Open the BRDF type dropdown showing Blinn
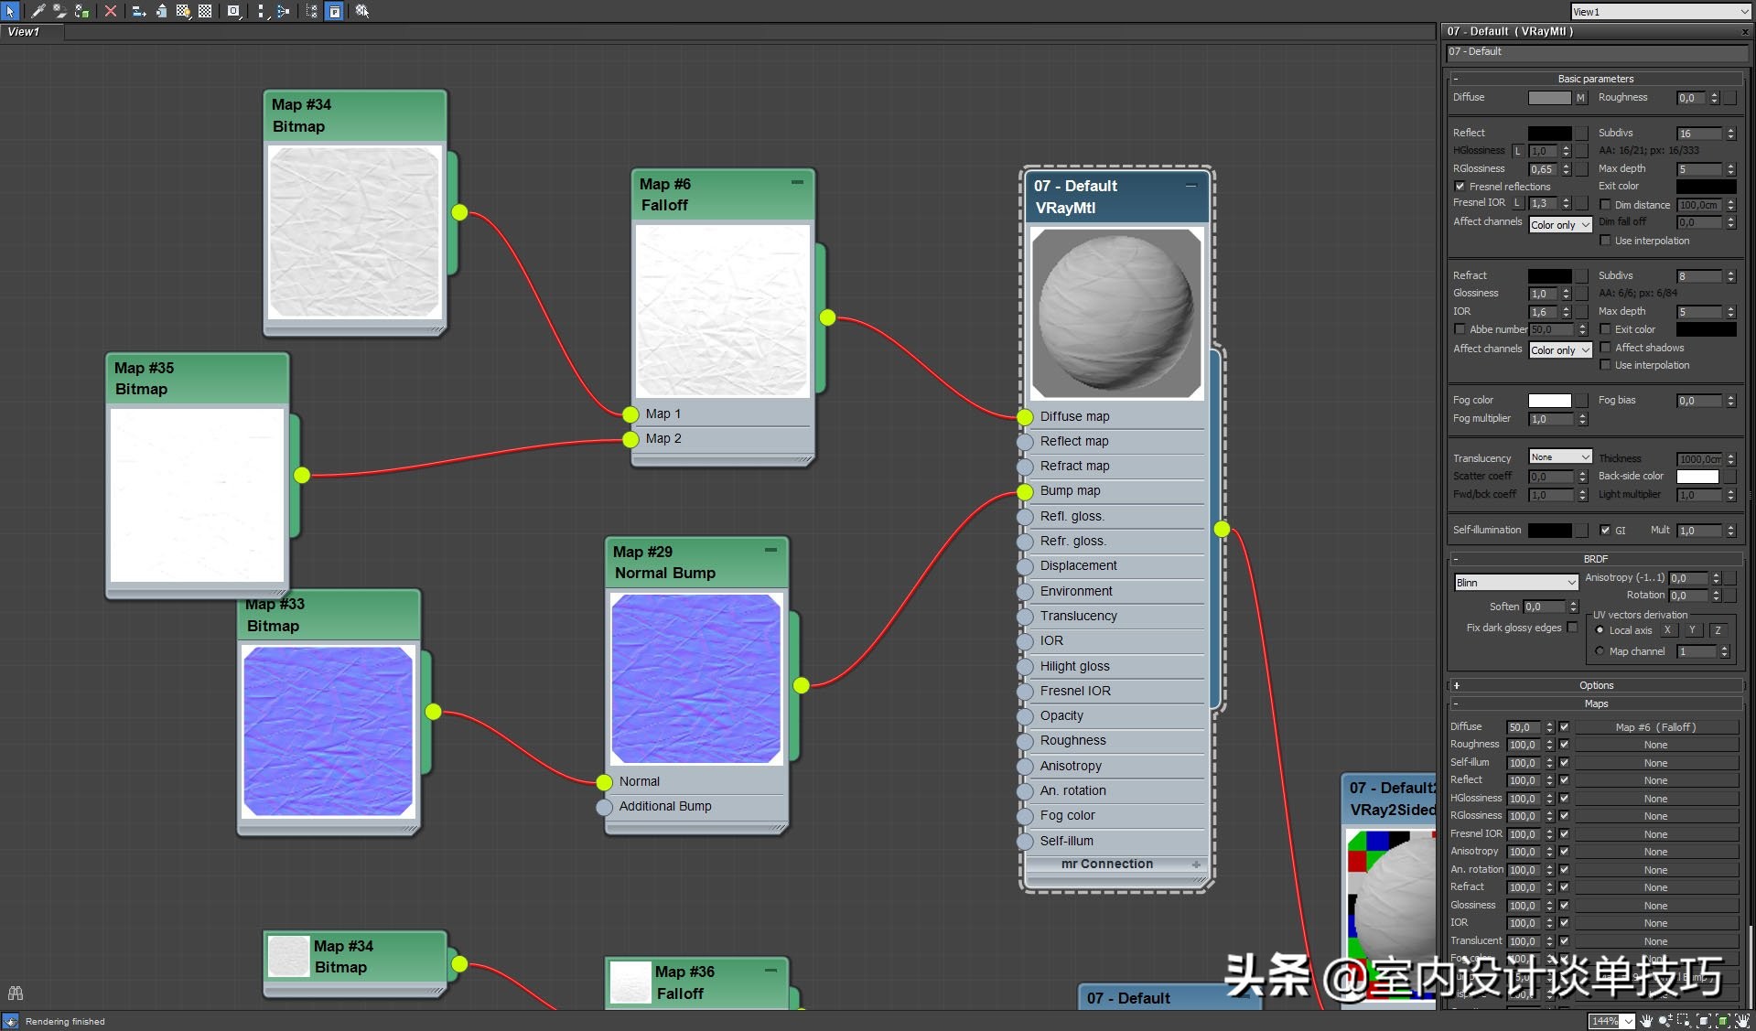Screen dimensions: 1756x1031 1515,583
